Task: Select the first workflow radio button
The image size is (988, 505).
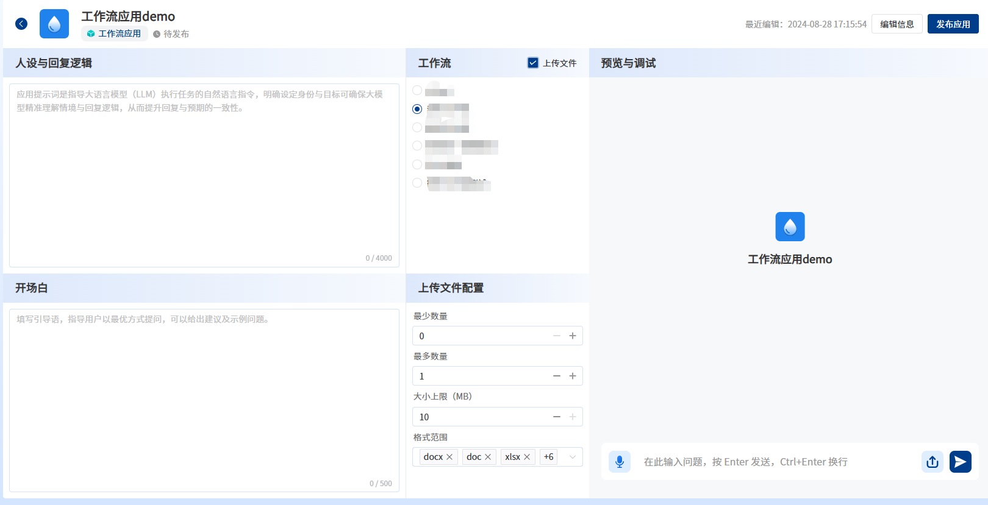Action: [417, 90]
